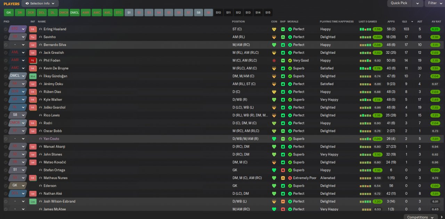
Task: Toggle the selection checkmark for Phil Foden
Action: click(x=6, y=60)
